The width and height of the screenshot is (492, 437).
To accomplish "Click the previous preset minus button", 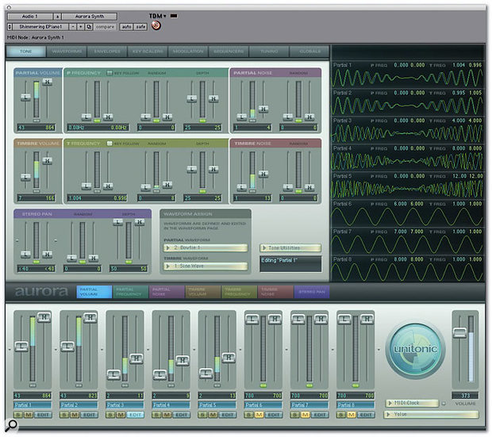I will pyautogui.click(x=73, y=27).
